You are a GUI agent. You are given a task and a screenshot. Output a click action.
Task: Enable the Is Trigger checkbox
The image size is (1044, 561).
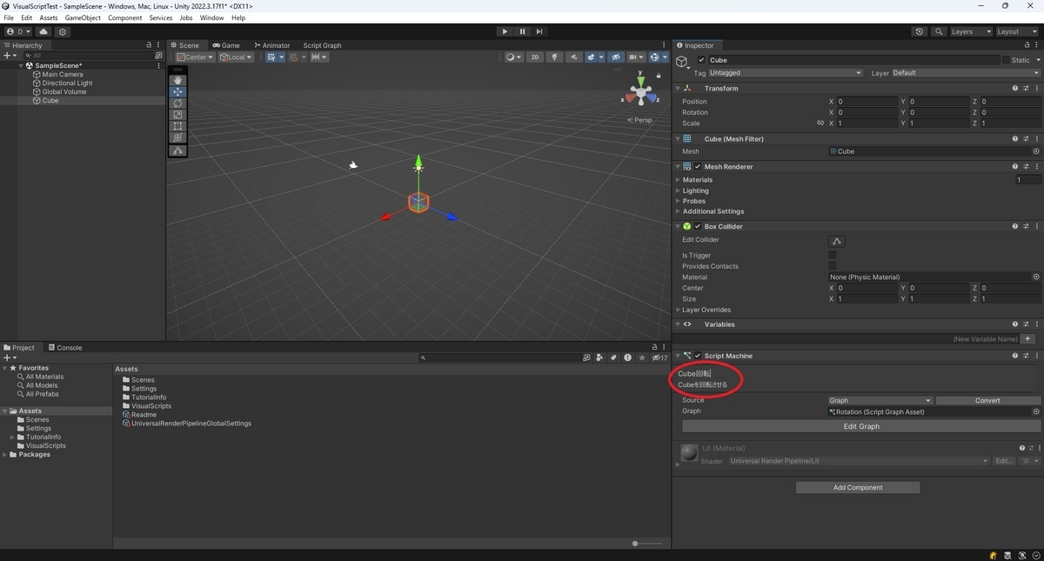(833, 256)
